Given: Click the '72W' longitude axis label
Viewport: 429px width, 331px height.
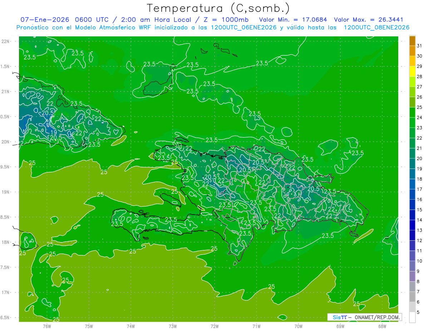Looking at the screenshot, I should pyautogui.click(x=214, y=326).
